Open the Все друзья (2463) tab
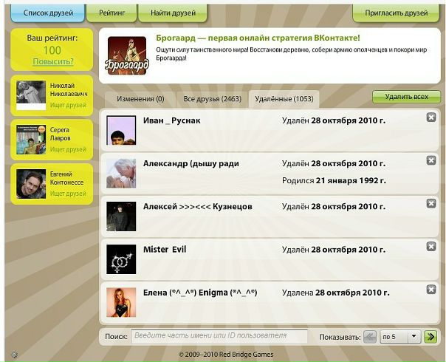 pyautogui.click(x=212, y=99)
